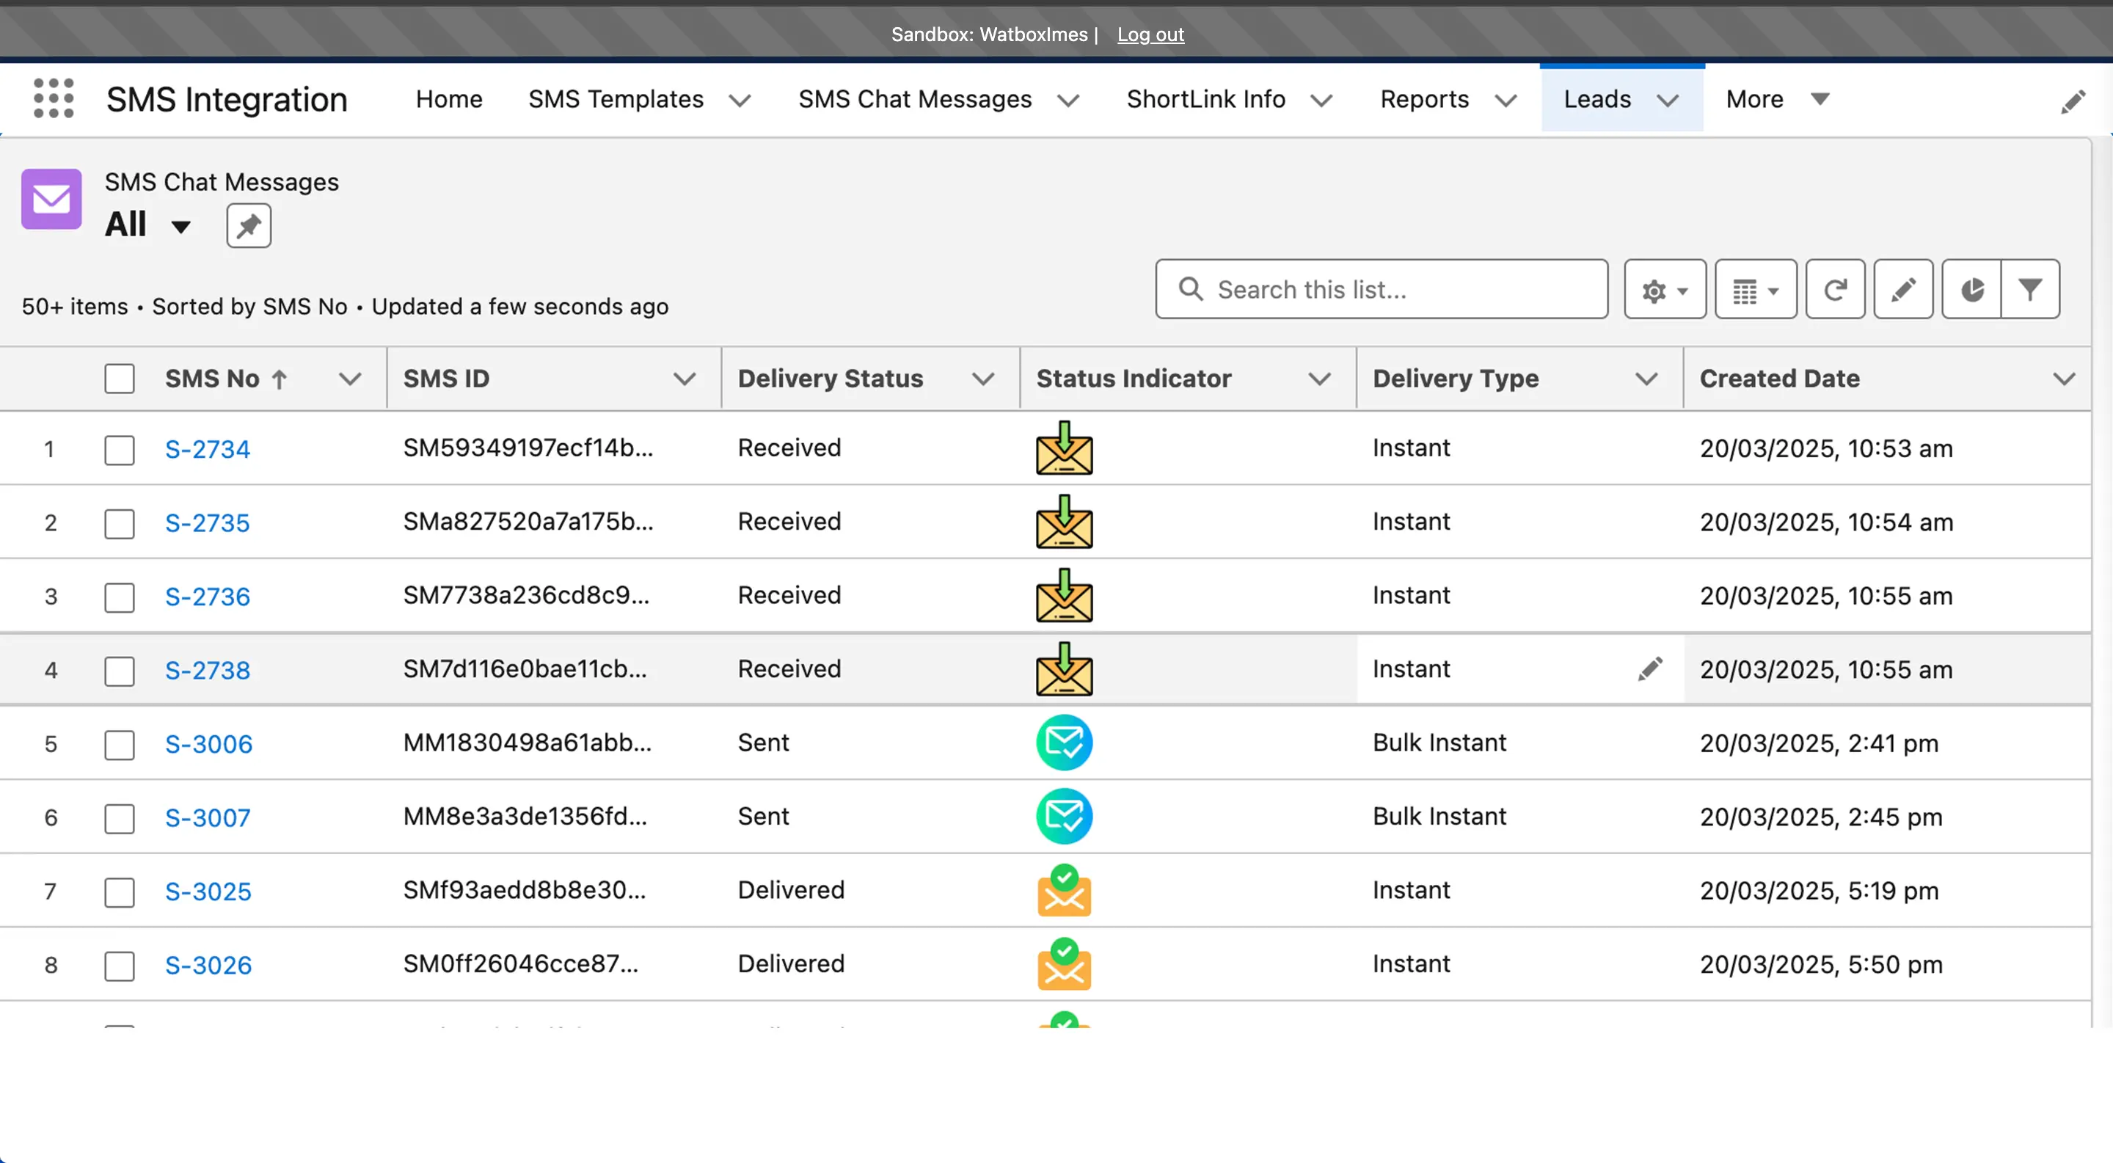Open record S-2734

click(x=208, y=450)
